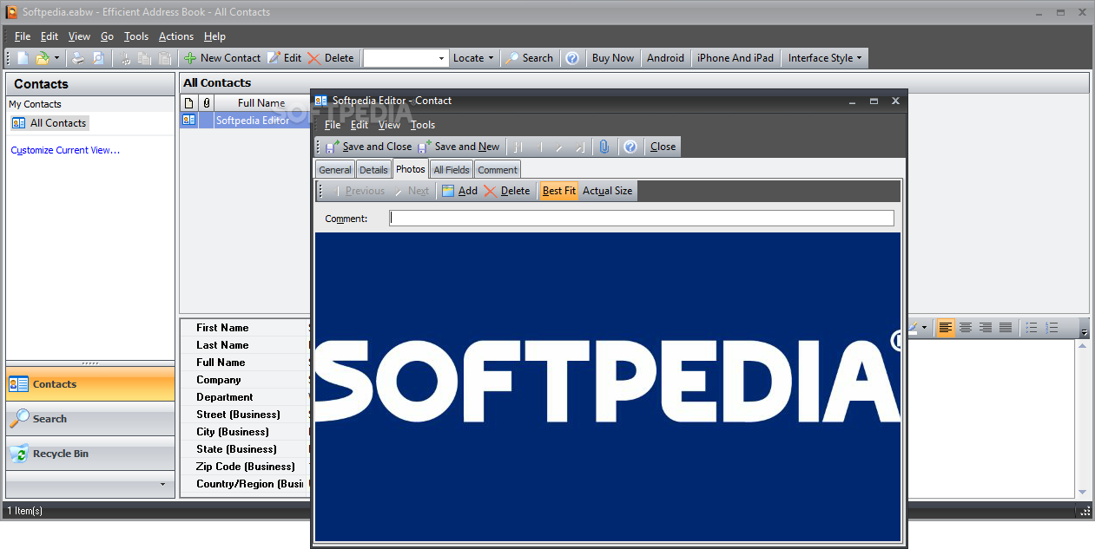Open the Actions menu
The image size is (1095, 549).
[176, 36]
